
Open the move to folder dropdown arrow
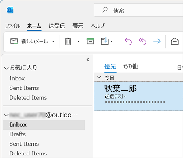[112, 41]
